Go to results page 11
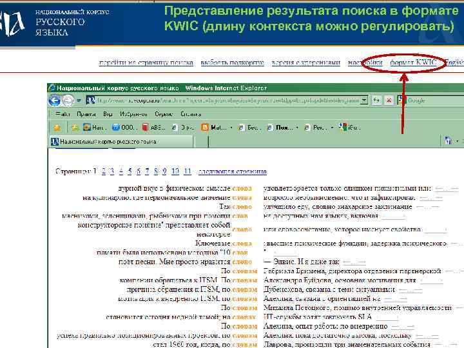 pyautogui.click(x=188, y=171)
